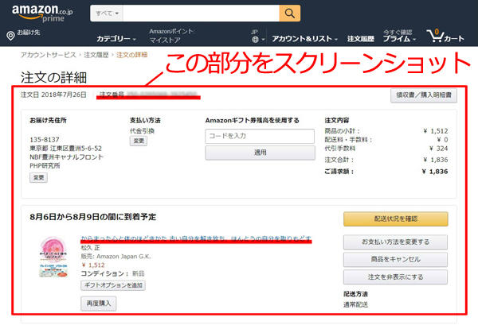Click the yellow 配送状況を確認 button
This screenshot has width=478, height=325.
point(396,219)
